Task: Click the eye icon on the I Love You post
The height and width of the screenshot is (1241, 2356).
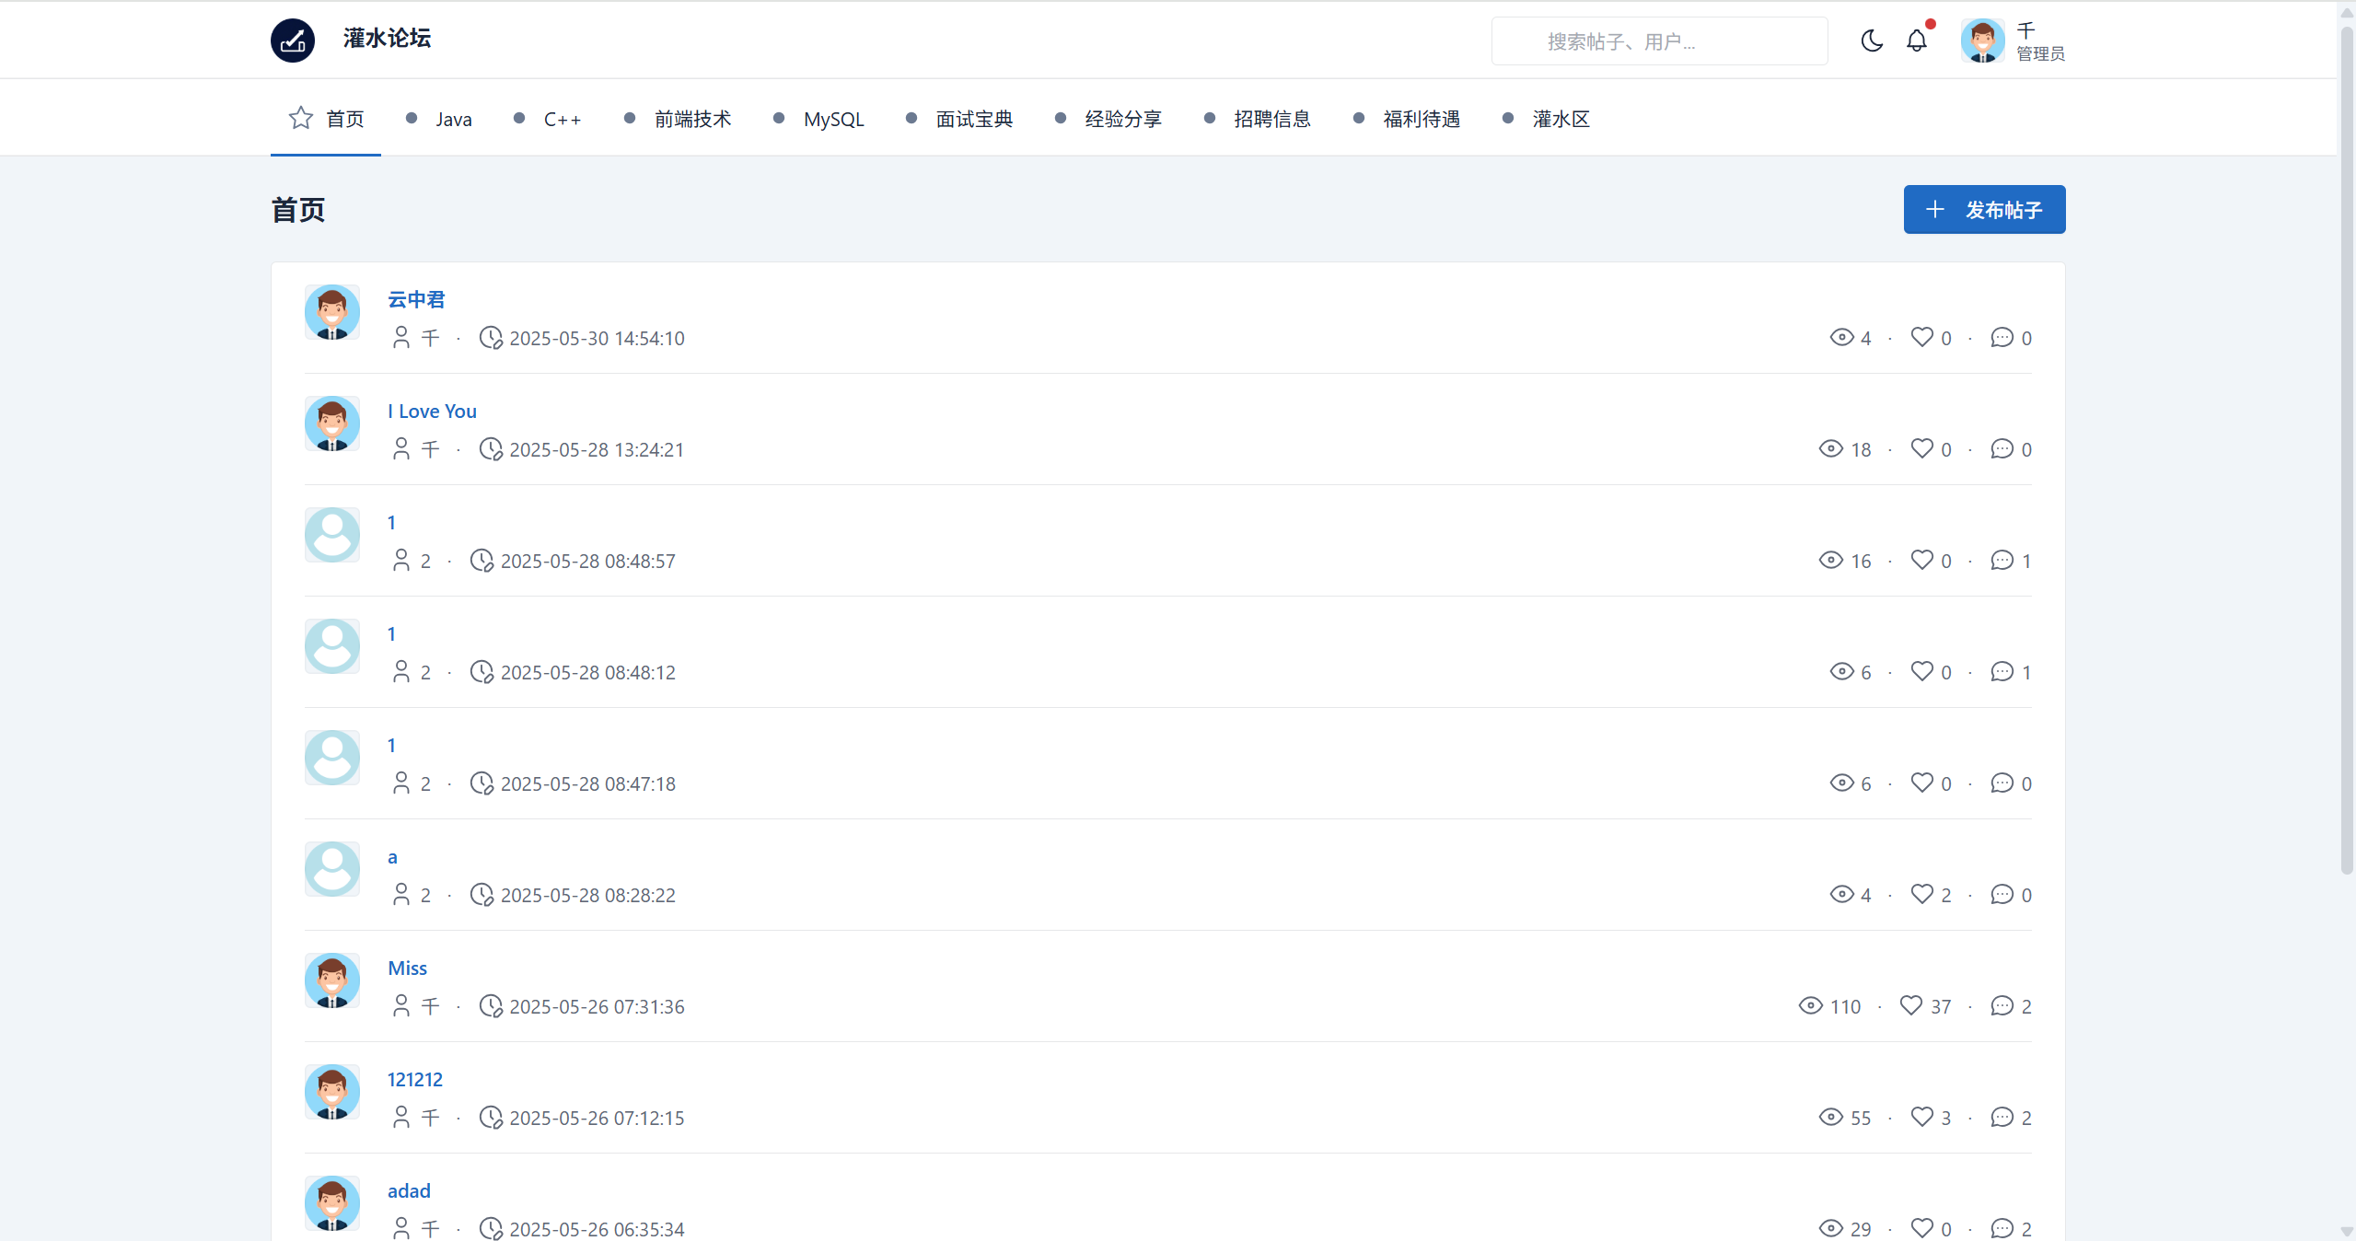Action: (1830, 448)
